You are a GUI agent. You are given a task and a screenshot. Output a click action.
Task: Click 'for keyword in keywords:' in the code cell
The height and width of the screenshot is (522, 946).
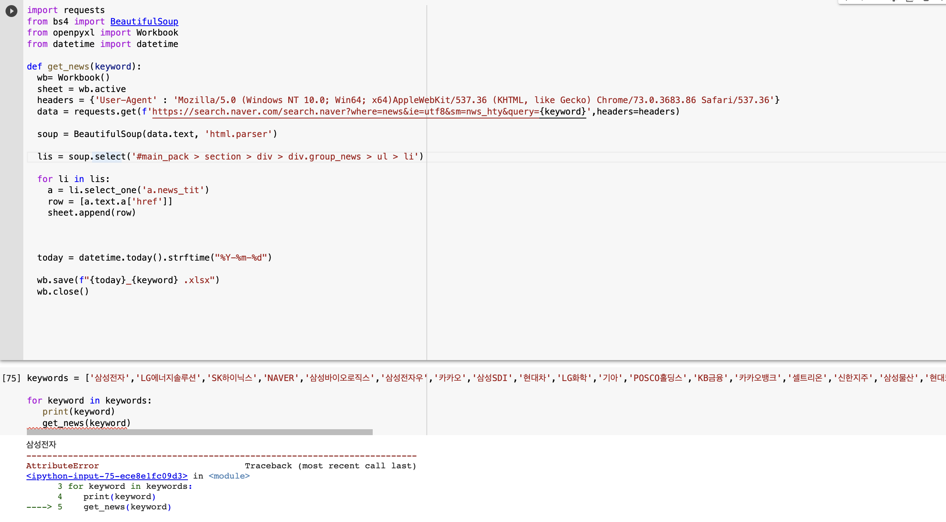(x=89, y=401)
